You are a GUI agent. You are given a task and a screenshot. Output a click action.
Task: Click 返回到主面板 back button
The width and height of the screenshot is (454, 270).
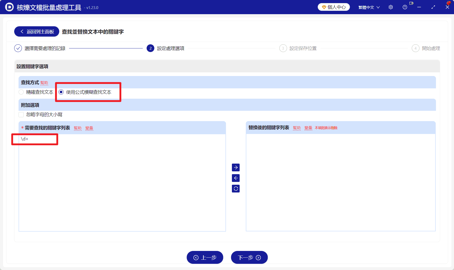click(x=37, y=31)
